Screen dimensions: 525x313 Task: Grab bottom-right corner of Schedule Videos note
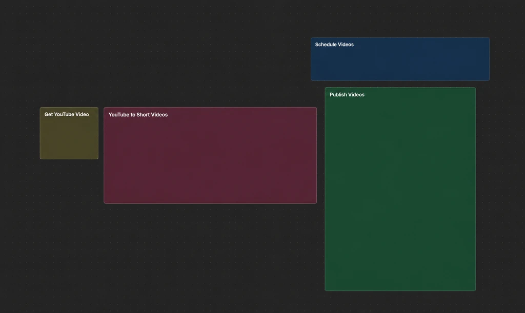click(x=489, y=79)
